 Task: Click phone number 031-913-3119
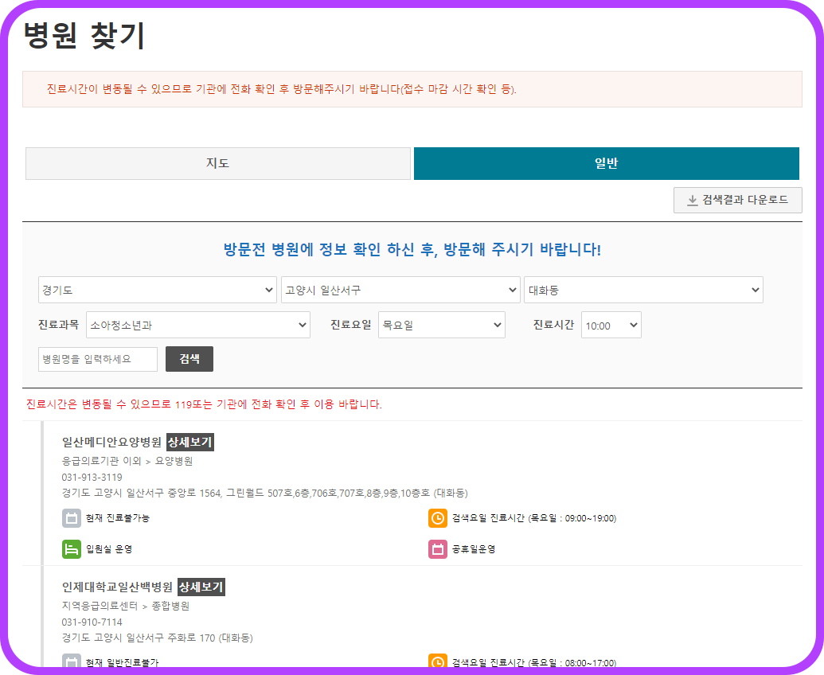[92, 478]
